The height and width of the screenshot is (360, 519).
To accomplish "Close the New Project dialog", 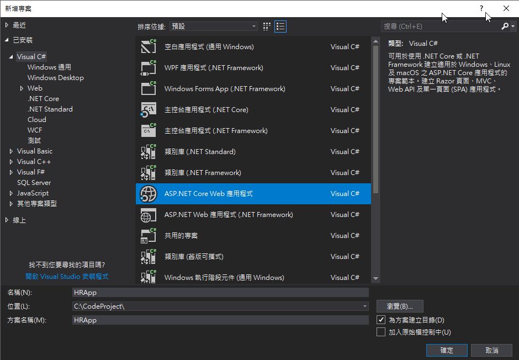I will (x=506, y=9).
